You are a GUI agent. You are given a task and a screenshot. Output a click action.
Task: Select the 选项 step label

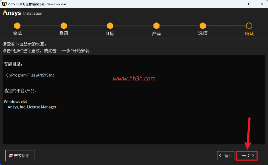tap(203, 33)
